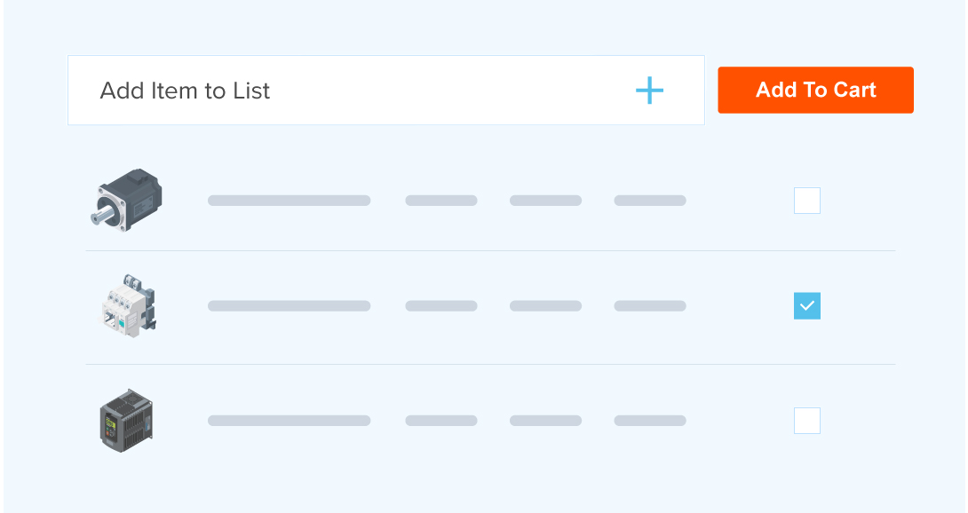The height and width of the screenshot is (513, 968).
Task: Click the long title placeholder in inverter row
Action: [x=289, y=421]
